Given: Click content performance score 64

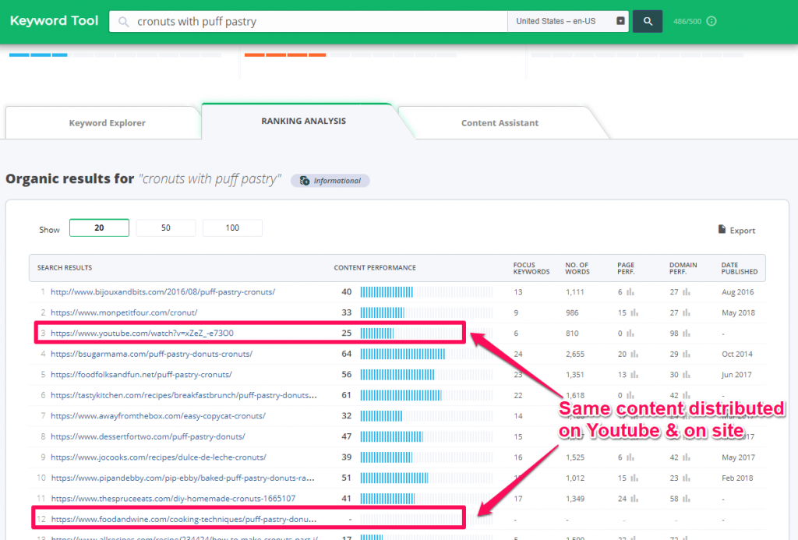Looking at the screenshot, I should 347,354.
